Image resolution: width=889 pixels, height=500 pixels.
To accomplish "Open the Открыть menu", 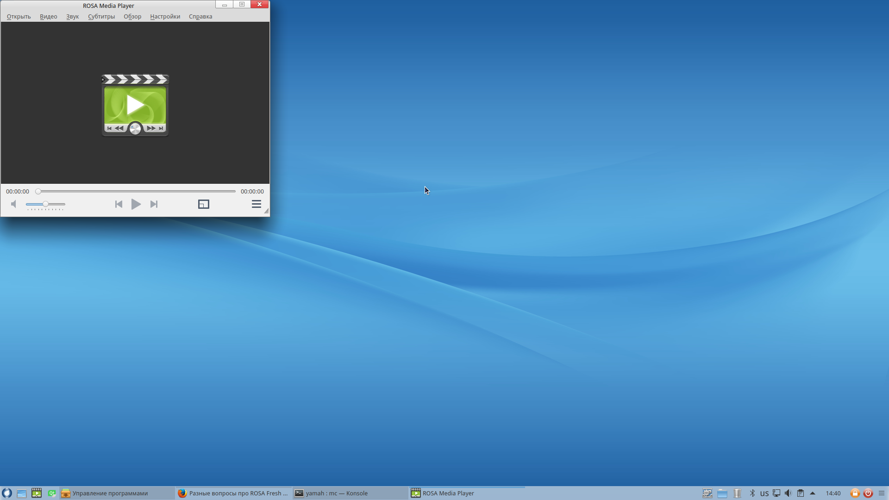I will pos(19,17).
